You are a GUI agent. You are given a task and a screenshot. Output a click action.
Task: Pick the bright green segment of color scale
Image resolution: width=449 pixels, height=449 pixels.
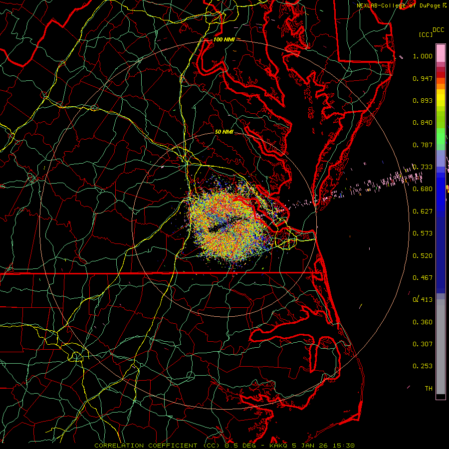pos(441,136)
